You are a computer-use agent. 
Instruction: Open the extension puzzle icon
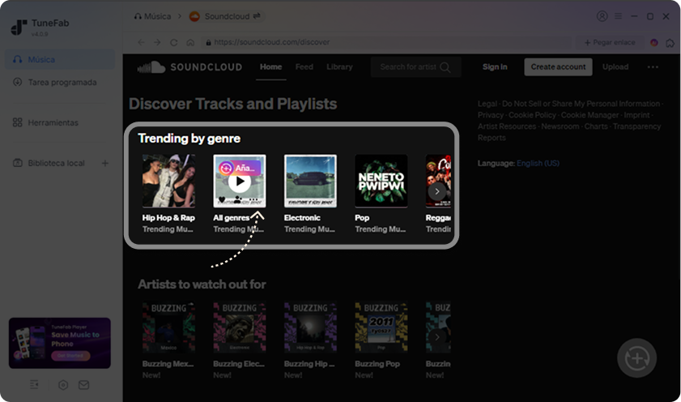point(670,43)
